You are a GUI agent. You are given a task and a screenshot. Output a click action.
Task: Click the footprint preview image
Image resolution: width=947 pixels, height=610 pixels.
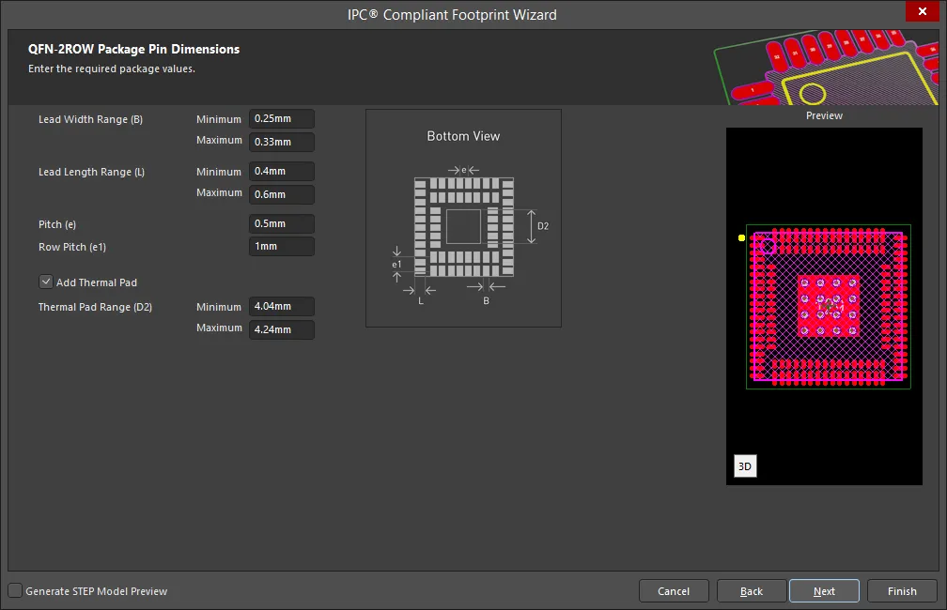824,306
